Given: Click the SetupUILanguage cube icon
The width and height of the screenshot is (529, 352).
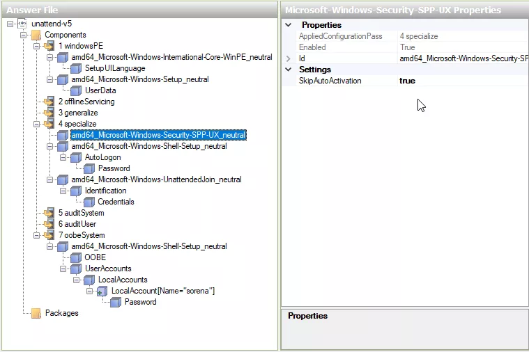Looking at the screenshot, I should 76,68.
